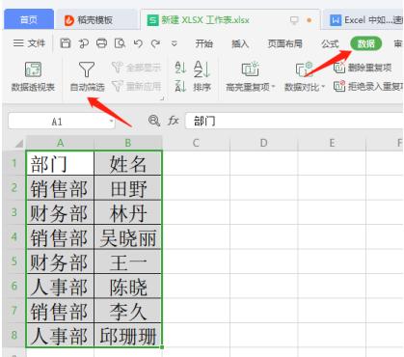Click the select-all corner triangle
Viewport: 404px width, 357px height.
18,143
